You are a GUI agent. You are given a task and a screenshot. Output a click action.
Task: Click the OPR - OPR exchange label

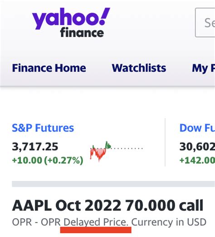(36, 222)
